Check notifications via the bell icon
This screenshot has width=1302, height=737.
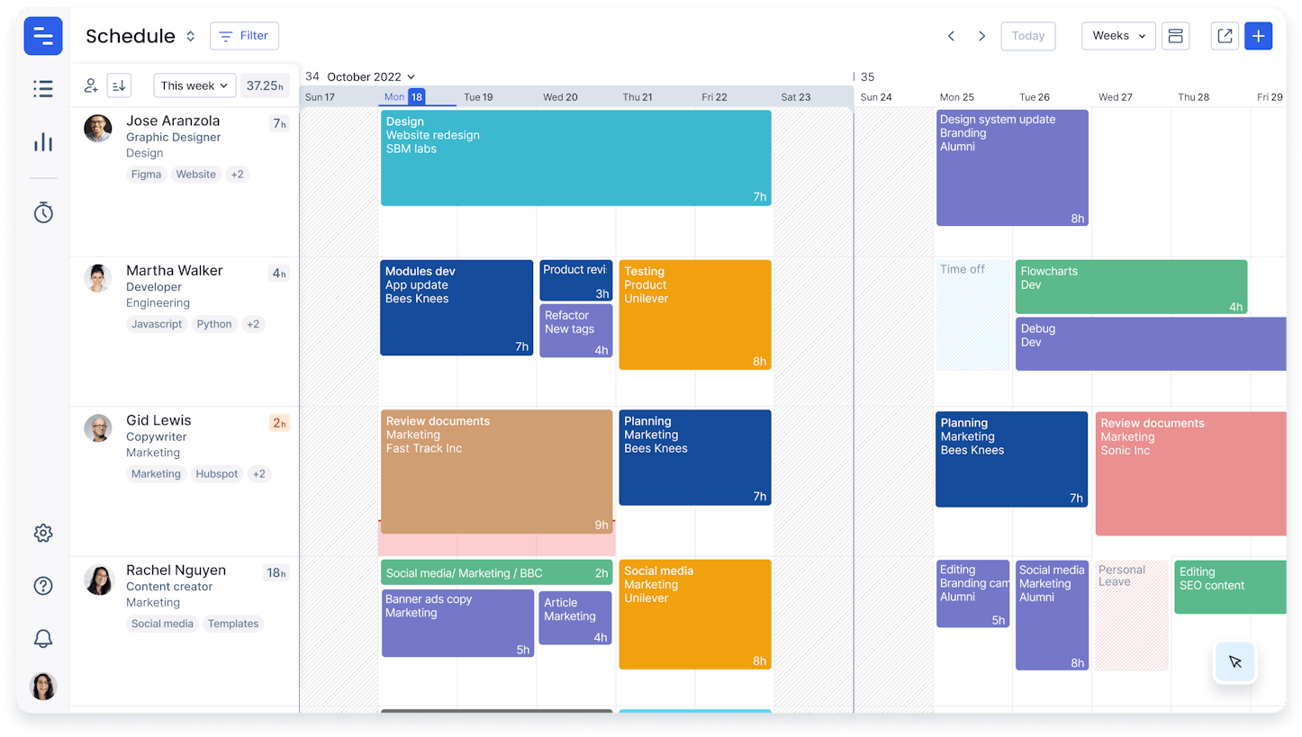[42, 638]
